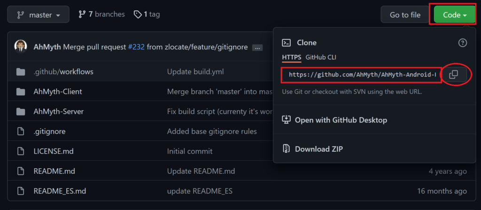The width and height of the screenshot is (481, 210).
Task: Select the HTTPS clone tab
Action: click(291, 57)
